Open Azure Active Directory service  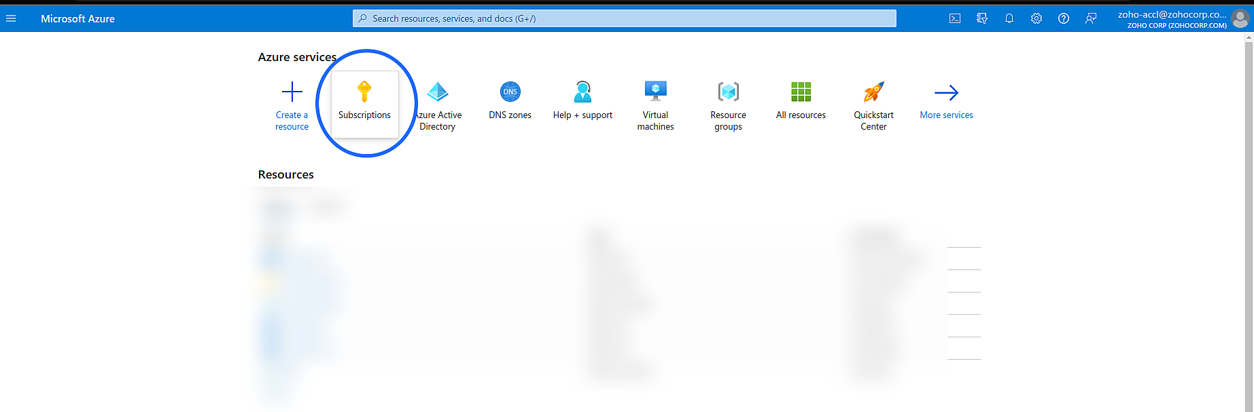coord(438,92)
